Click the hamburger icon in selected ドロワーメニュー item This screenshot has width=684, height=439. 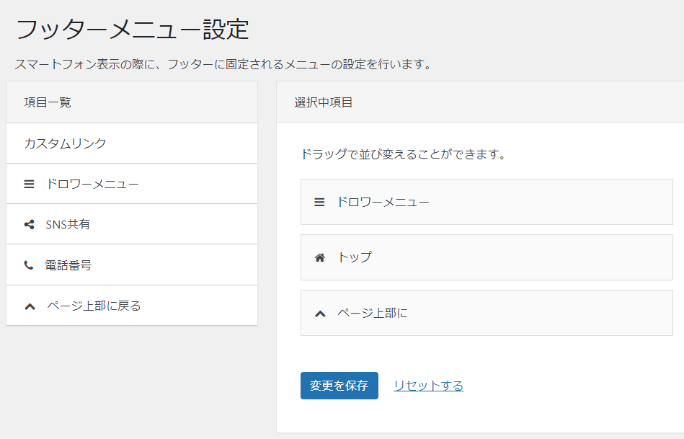click(x=319, y=202)
